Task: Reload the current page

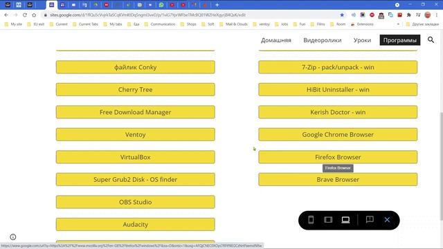Action: [25, 15]
